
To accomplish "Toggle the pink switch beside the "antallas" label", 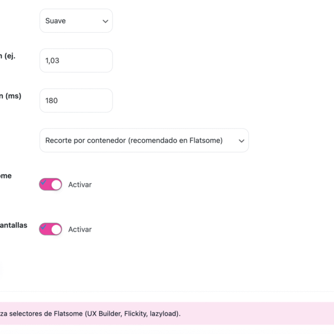I will pyautogui.click(x=51, y=229).
